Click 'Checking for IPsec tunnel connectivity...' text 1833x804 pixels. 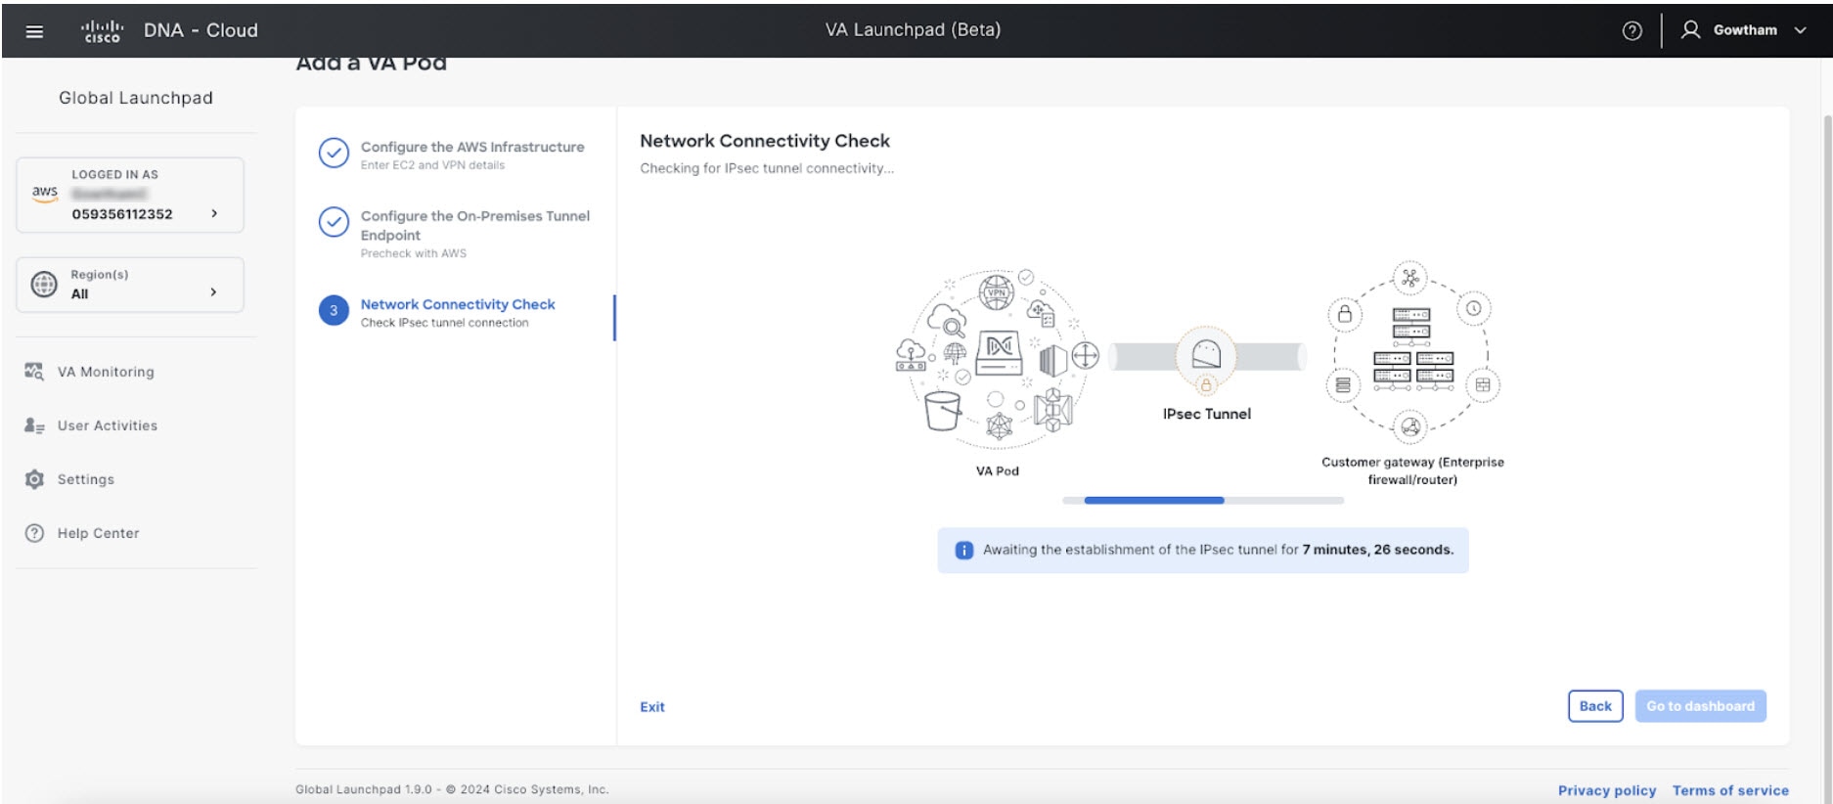[x=767, y=168]
